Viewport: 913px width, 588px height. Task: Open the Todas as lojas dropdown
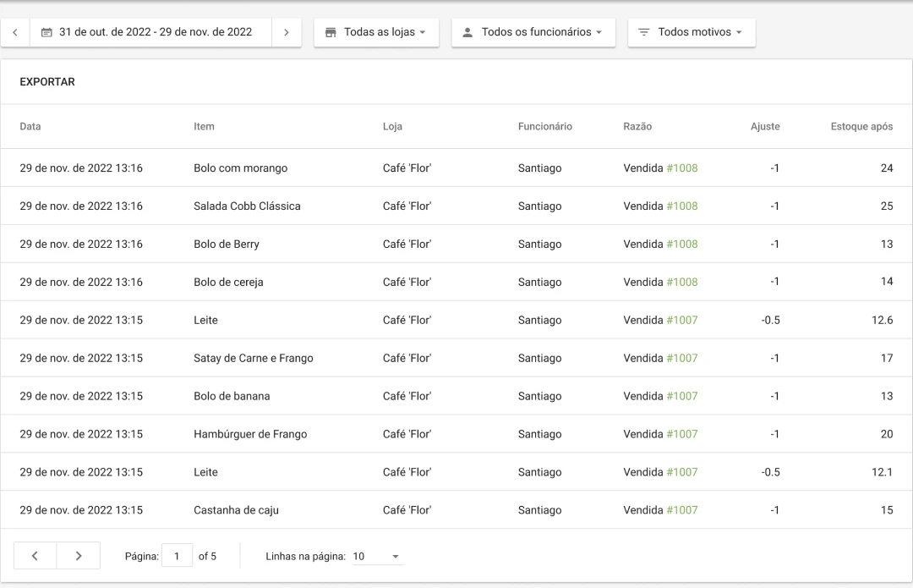[x=376, y=33]
